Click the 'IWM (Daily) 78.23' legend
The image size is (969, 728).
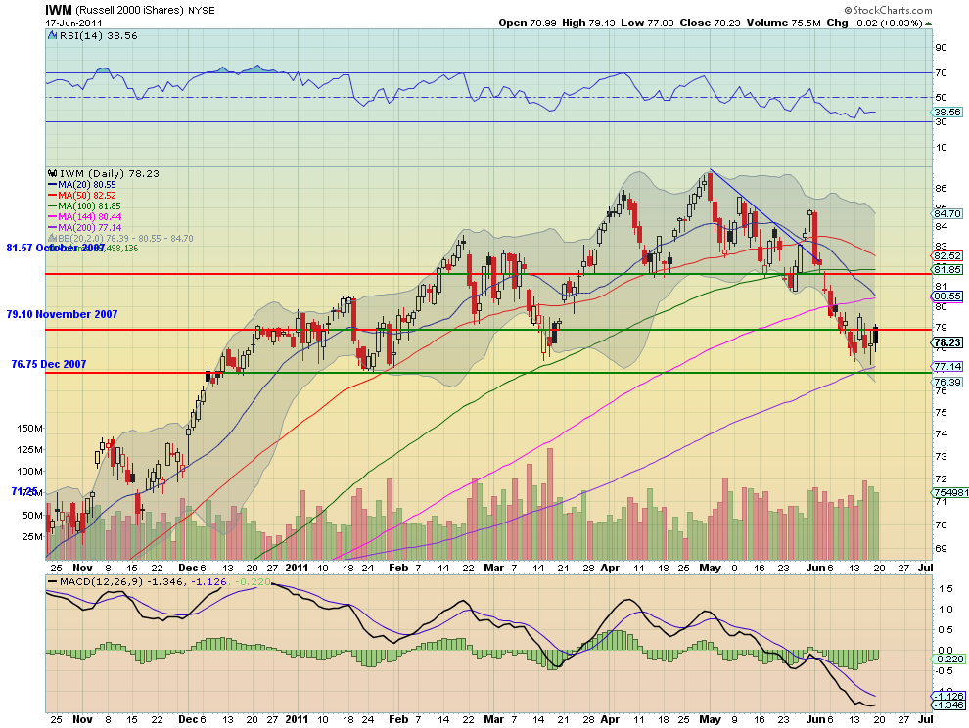pos(109,173)
